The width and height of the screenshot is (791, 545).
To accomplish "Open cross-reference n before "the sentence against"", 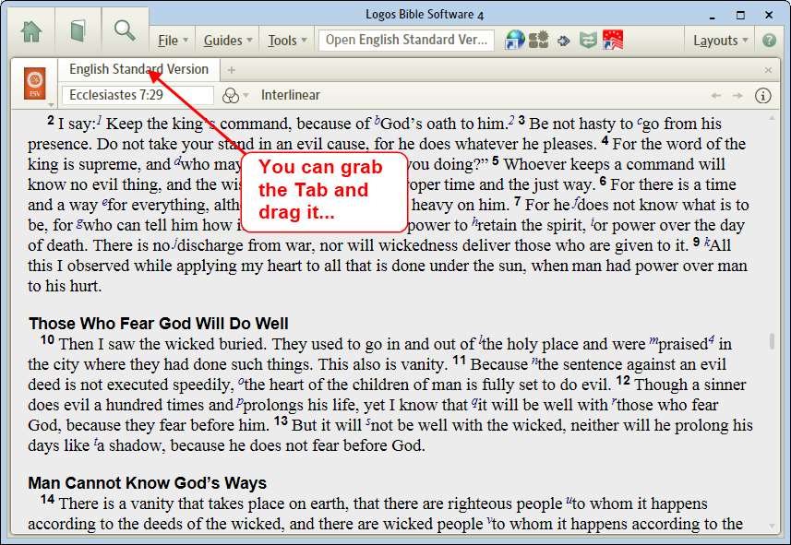I will click(534, 361).
